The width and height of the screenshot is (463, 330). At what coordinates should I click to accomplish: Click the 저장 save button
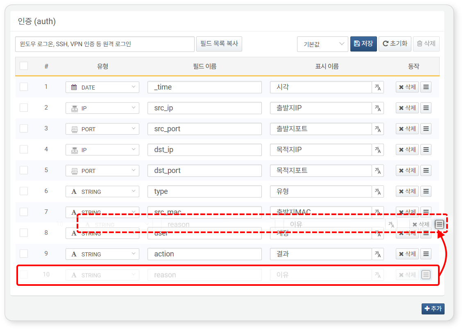coord(363,44)
